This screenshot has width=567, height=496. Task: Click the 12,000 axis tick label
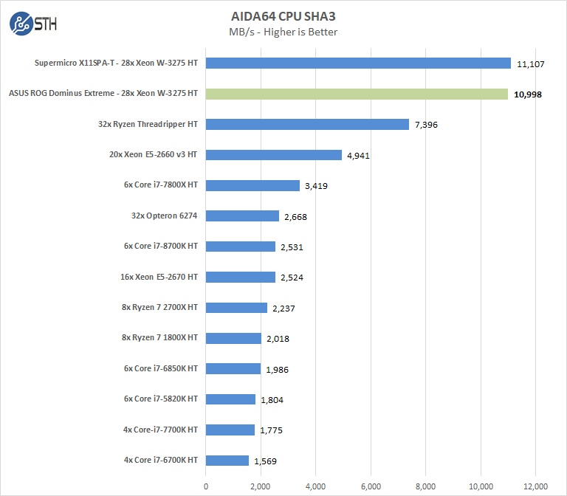click(x=535, y=486)
